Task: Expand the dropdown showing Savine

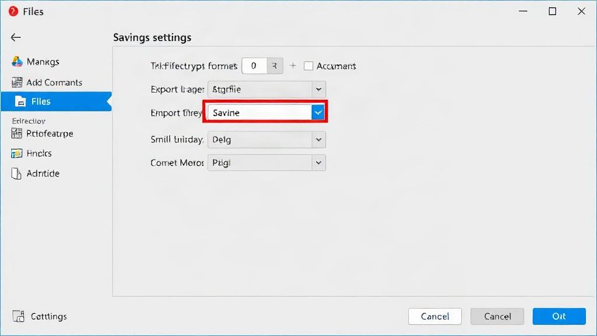Action: click(266, 113)
